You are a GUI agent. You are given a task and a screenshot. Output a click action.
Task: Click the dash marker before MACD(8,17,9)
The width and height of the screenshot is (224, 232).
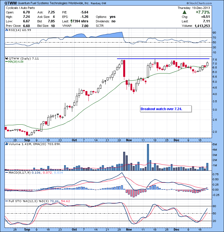(x=6, y=173)
